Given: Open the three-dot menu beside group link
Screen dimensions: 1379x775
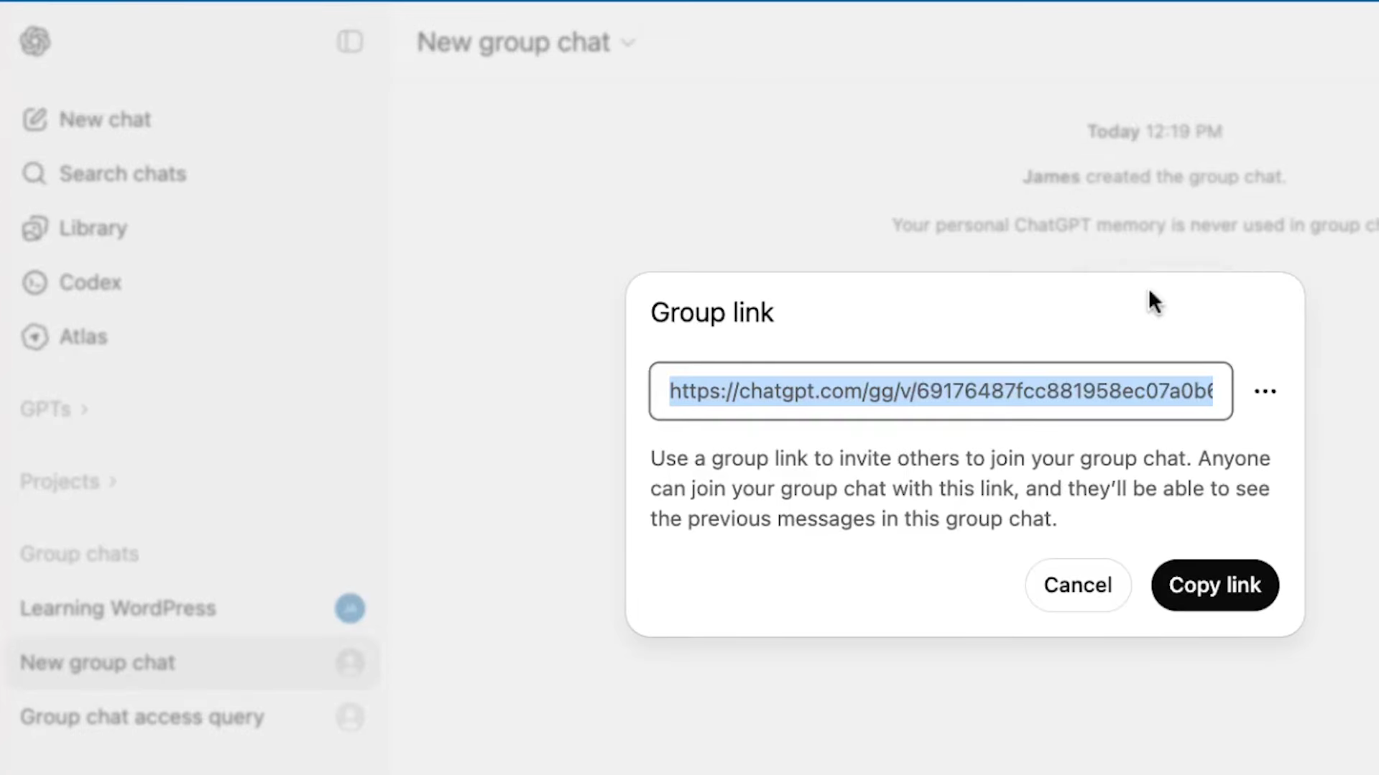Looking at the screenshot, I should (x=1265, y=391).
